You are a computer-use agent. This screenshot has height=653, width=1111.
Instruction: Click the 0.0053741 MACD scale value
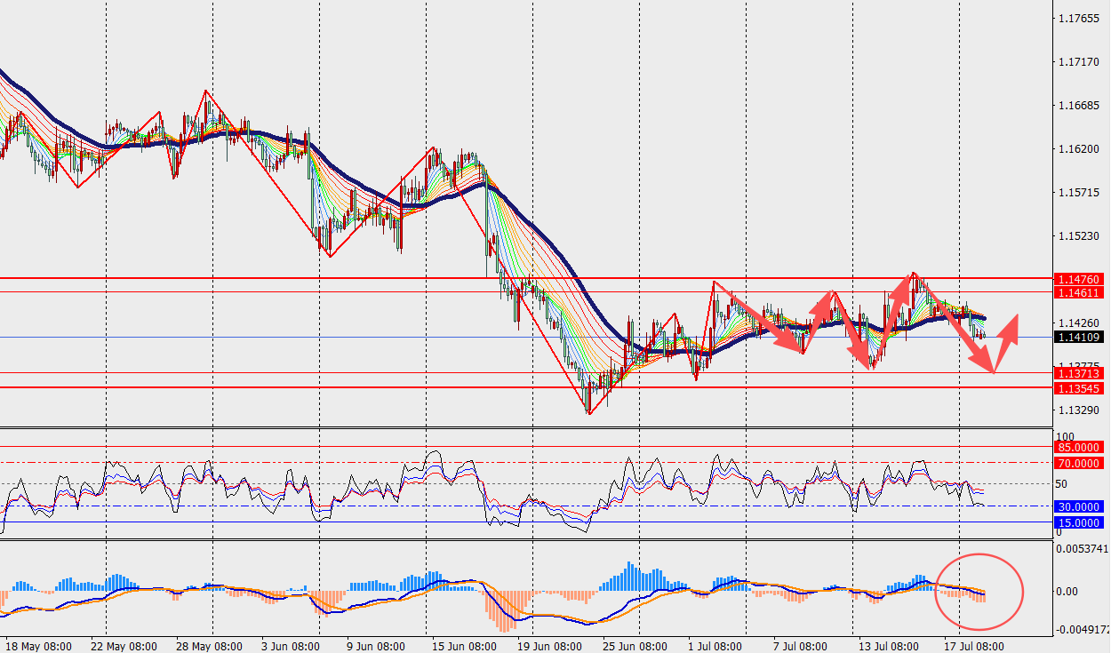1082,548
